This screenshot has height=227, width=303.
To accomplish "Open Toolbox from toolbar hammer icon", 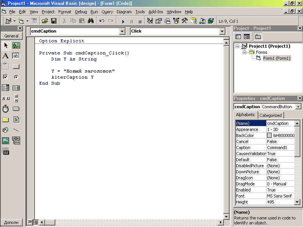I will 185,21.
